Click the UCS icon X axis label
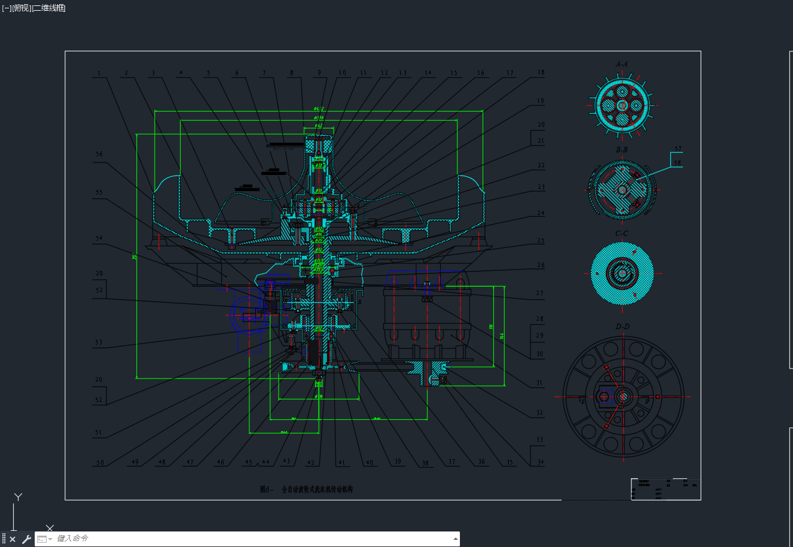The height and width of the screenshot is (547, 793). click(x=50, y=528)
